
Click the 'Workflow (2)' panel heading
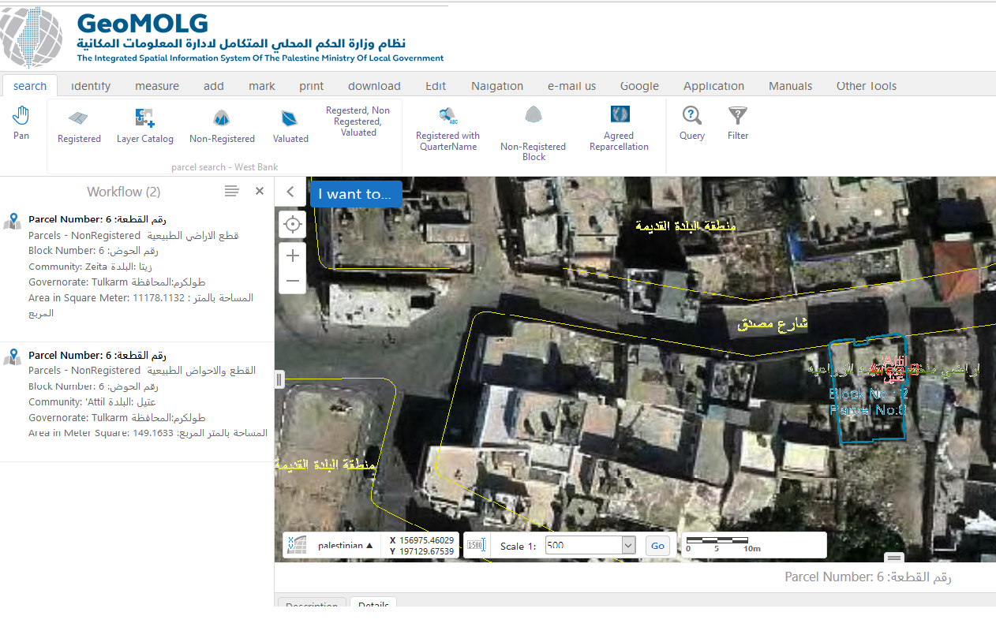(123, 192)
